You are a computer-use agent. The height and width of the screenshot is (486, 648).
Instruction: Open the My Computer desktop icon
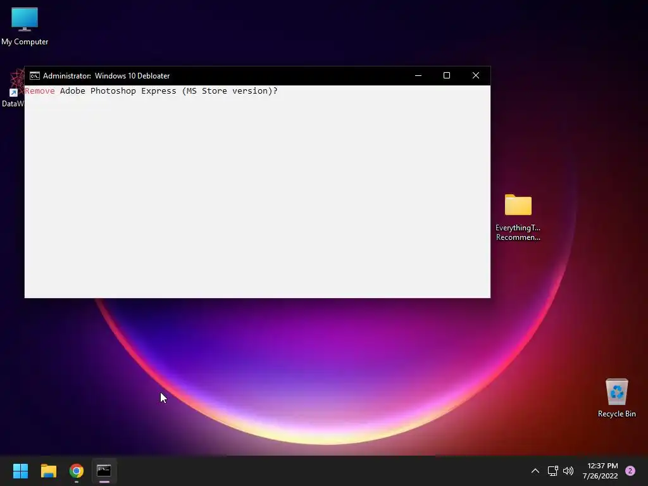[25, 26]
